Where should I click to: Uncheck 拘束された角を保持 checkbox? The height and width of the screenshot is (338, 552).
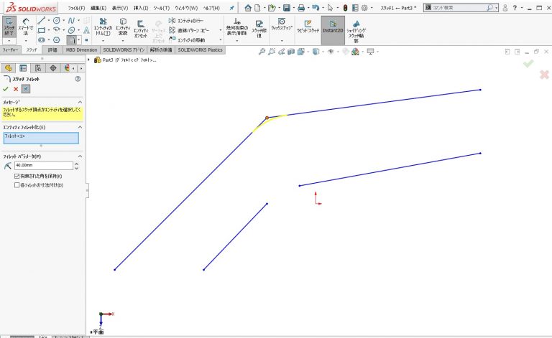(17, 176)
